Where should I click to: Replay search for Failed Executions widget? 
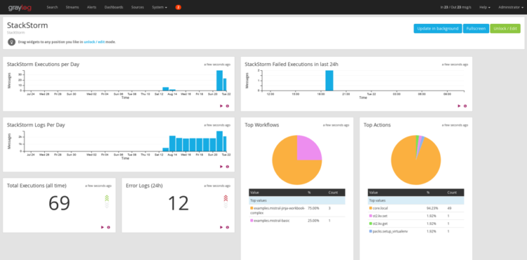click(459, 106)
